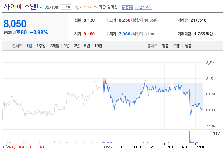Click the current price 8,050
223x152 pixels.
tap(15, 24)
